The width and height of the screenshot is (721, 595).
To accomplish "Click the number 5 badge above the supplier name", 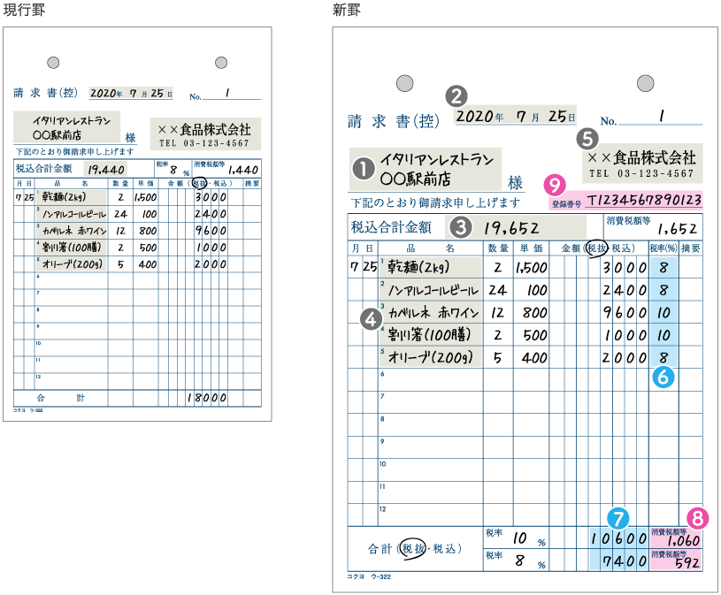I will (585, 138).
